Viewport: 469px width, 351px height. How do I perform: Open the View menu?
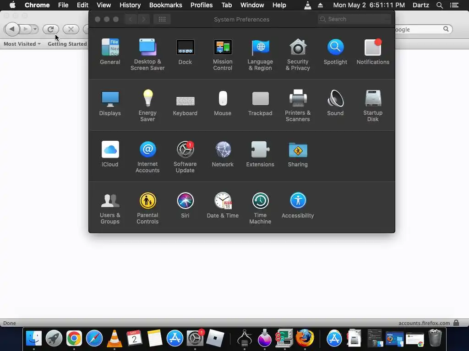point(104,5)
